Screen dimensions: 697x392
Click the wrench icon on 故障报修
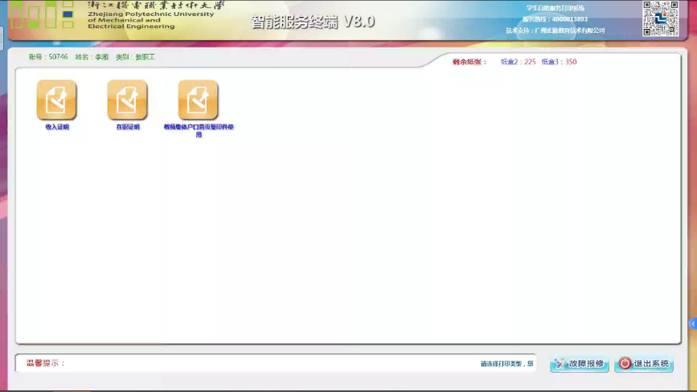coord(560,364)
